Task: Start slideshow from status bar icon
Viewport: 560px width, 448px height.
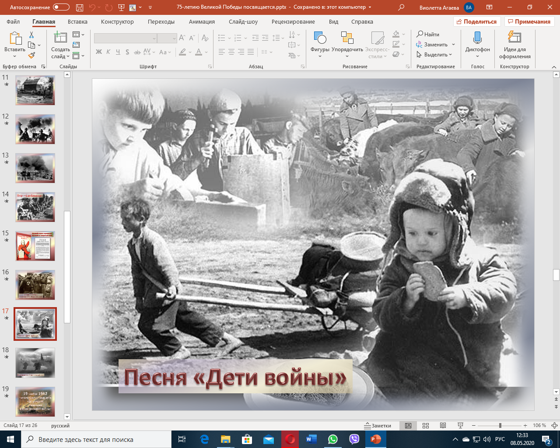Action: (x=460, y=426)
